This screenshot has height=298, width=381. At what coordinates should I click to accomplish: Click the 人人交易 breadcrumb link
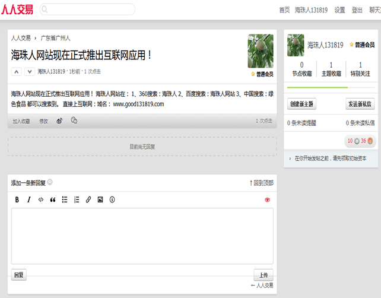(21, 38)
